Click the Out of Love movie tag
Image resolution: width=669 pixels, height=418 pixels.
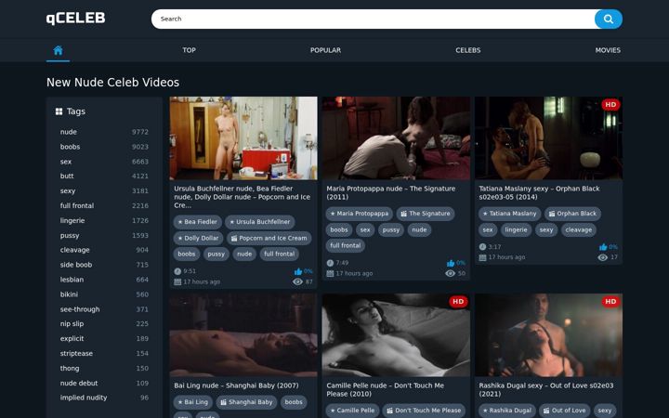coord(565,411)
